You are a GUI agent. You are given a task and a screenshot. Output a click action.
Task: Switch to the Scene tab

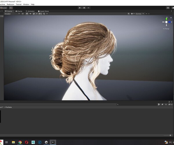coord(9,11)
